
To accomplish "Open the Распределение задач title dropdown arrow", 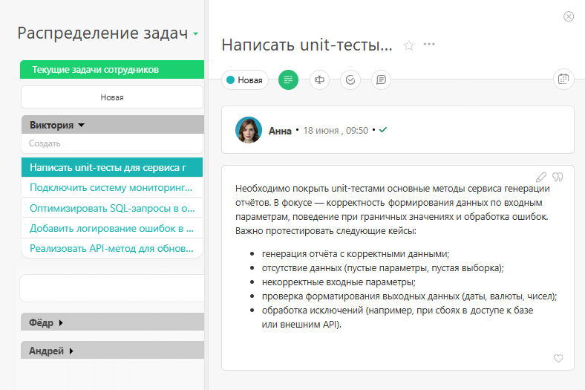I will point(195,34).
